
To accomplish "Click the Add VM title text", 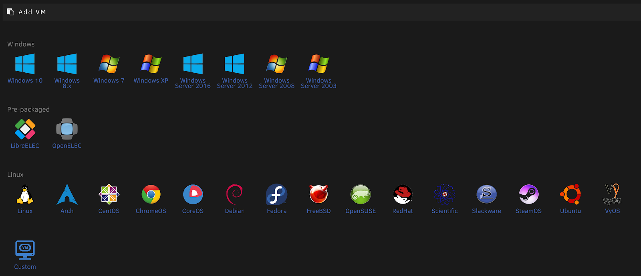I will pos(32,12).
